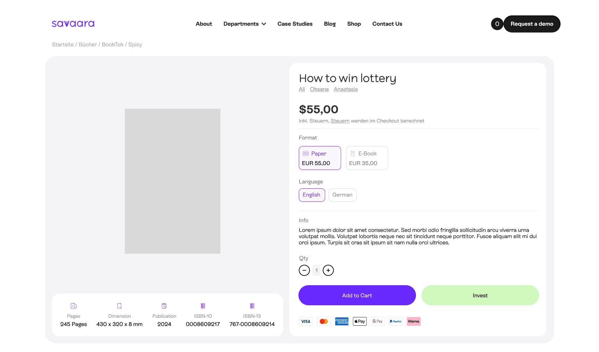
Task: Click the Savaara logo
Action: (73, 24)
